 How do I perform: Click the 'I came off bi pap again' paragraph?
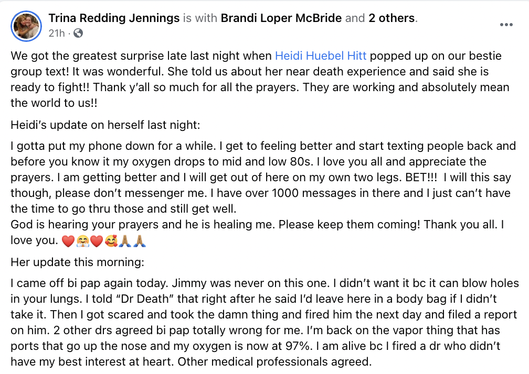click(264, 322)
